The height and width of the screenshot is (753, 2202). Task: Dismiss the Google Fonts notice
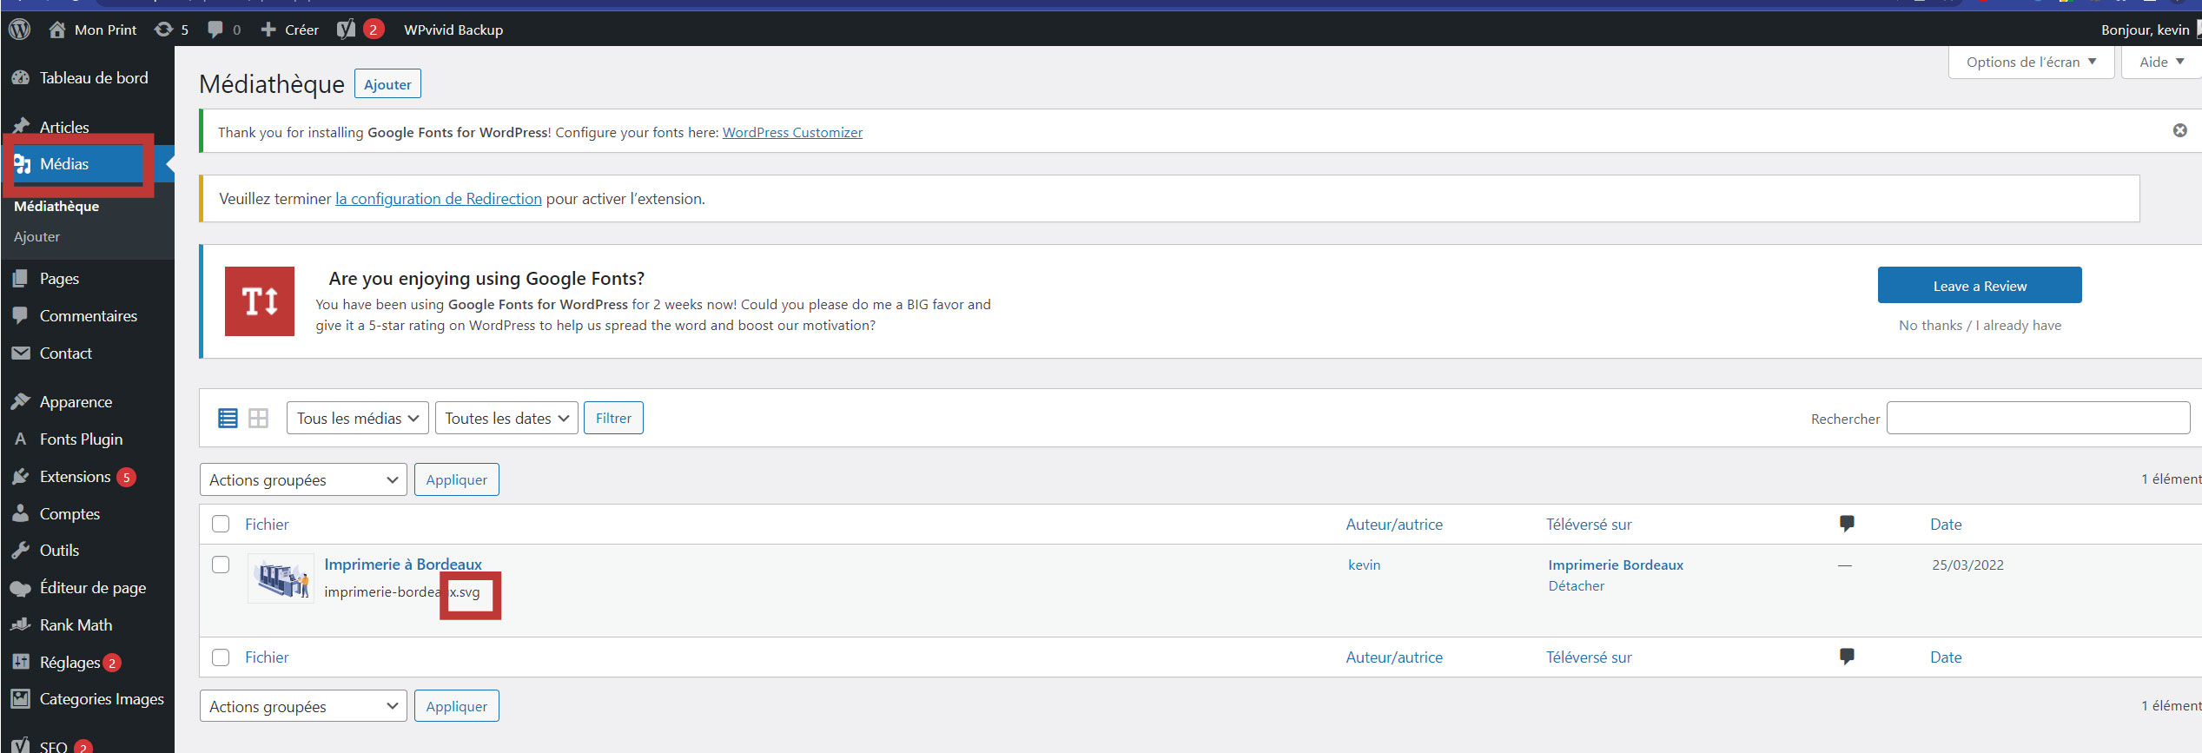click(x=2180, y=130)
